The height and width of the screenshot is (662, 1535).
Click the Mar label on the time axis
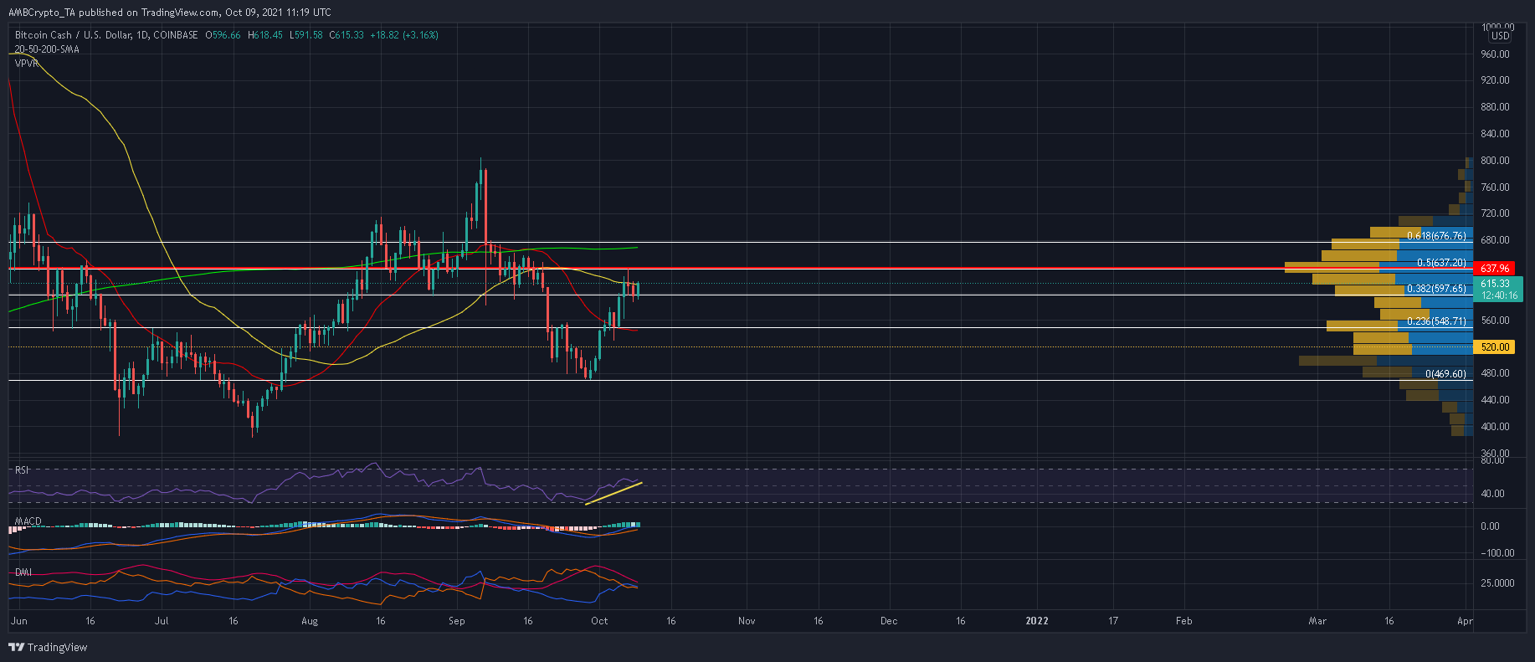tap(1317, 621)
